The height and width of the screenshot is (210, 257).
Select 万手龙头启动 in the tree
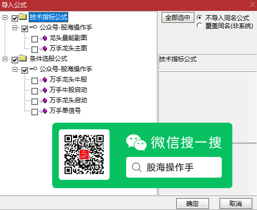click(x=68, y=100)
